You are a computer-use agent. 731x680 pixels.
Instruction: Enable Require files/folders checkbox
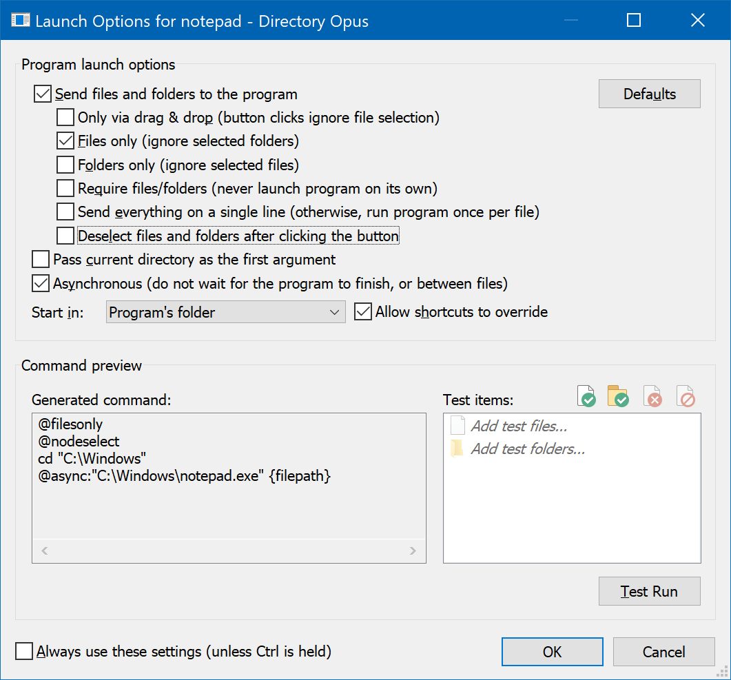[65, 188]
